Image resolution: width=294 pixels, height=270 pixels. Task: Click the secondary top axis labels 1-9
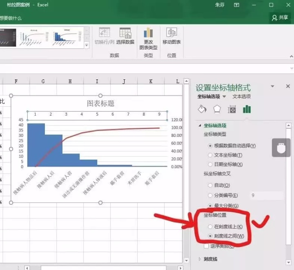pos(97,115)
